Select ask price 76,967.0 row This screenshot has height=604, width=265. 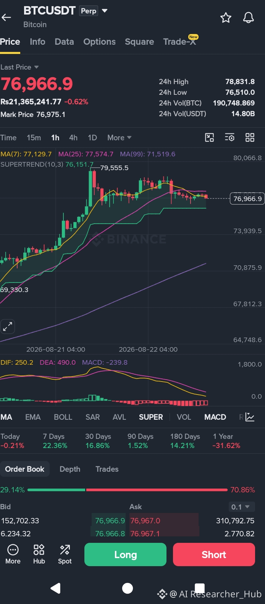tap(192, 521)
